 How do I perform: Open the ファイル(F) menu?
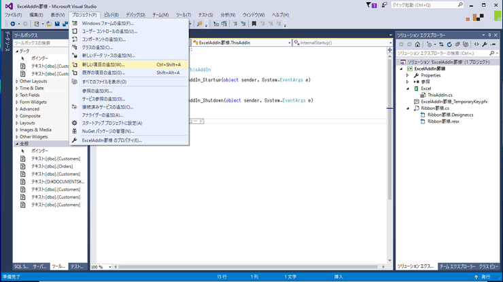click(13, 15)
